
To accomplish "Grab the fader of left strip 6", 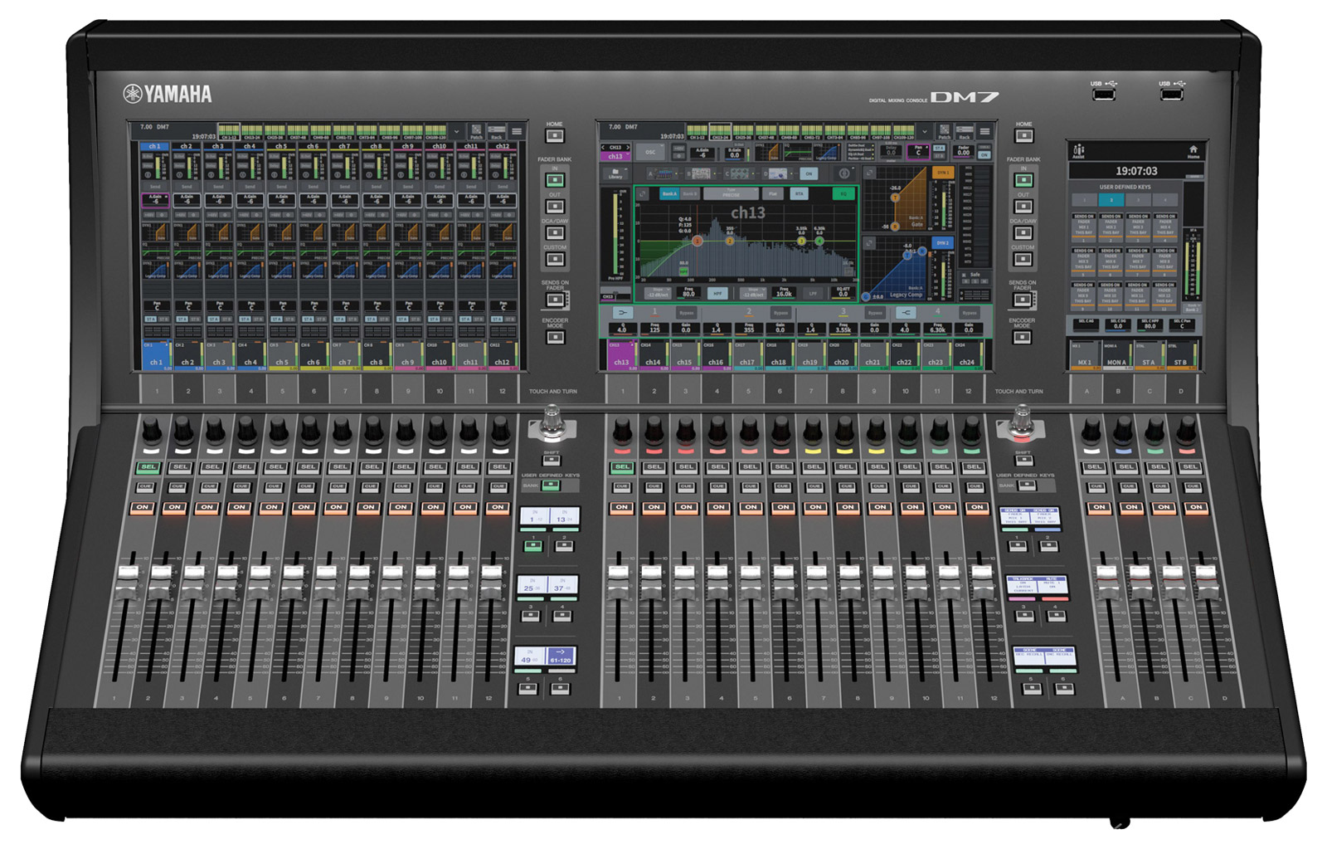I will click(x=293, y=574).
